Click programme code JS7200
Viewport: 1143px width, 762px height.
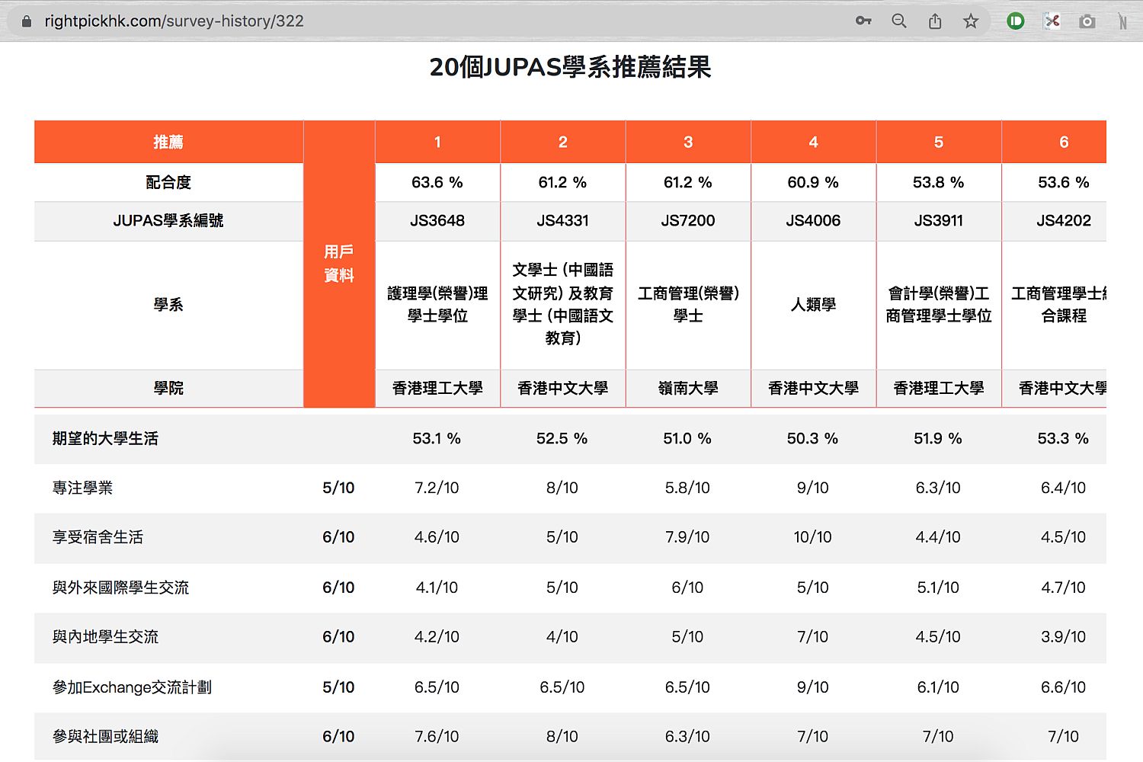[x=688, y=221]
